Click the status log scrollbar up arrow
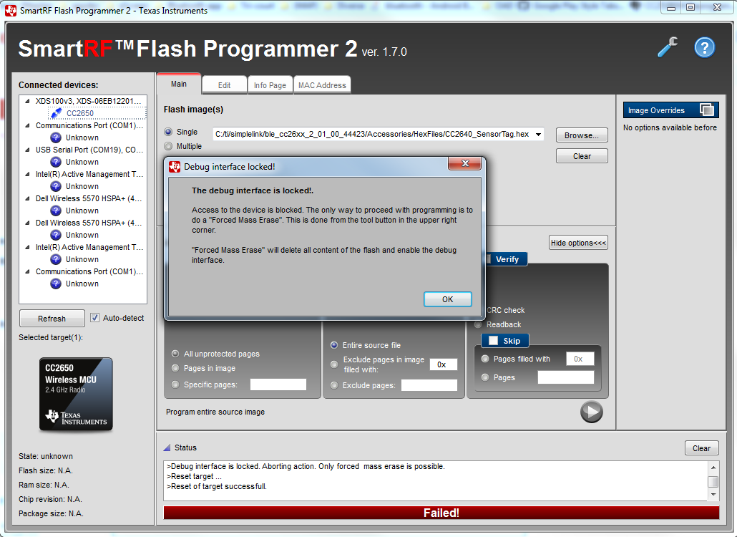737x537 pixels. 713,467
